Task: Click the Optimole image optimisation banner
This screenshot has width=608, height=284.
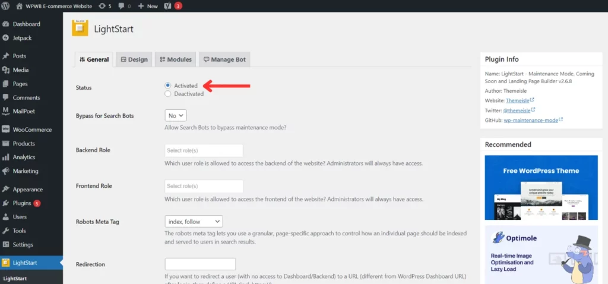Action: coord(541,254)
